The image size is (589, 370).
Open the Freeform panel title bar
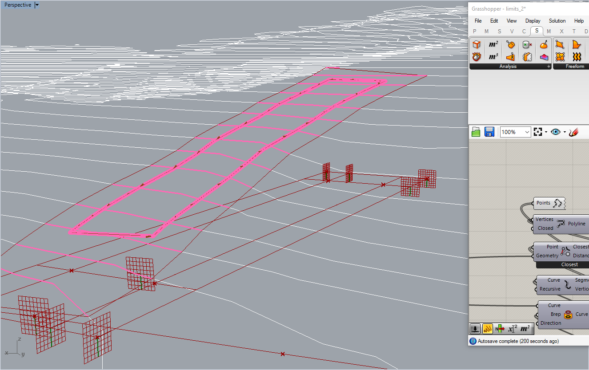[575, 67]
